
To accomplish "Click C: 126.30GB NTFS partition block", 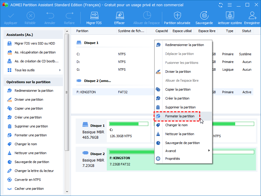I will [x=128, y=131].
